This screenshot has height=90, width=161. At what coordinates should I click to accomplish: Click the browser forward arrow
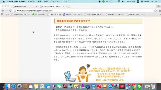[7, 10]
